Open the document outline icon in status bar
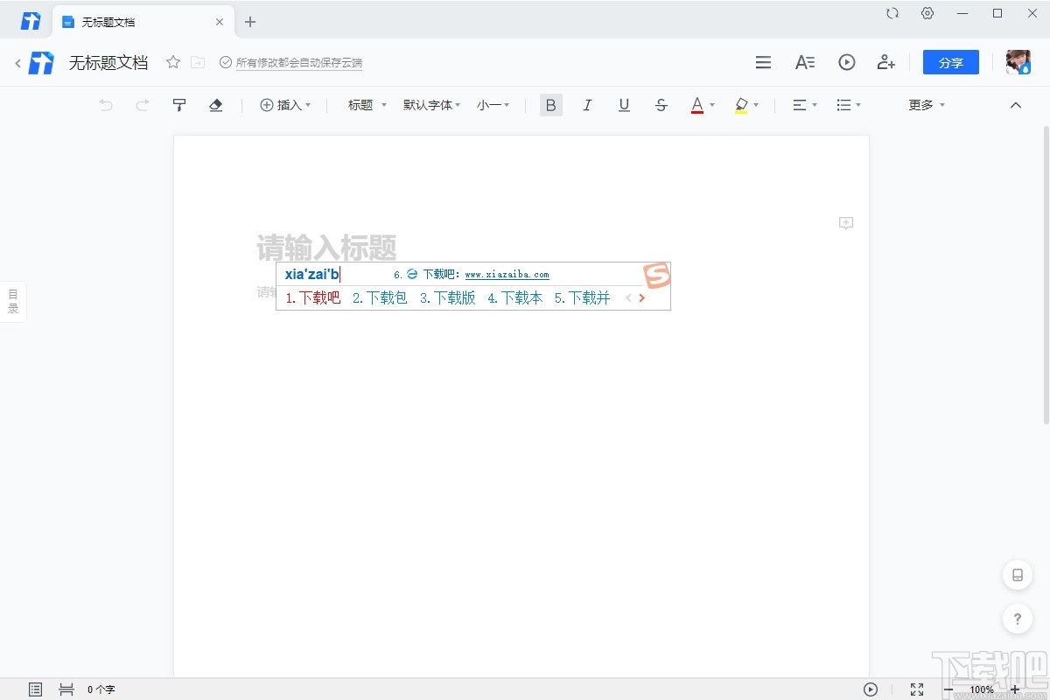Image resolution: width=1050 pixels, height=700 pixels. 35,689
